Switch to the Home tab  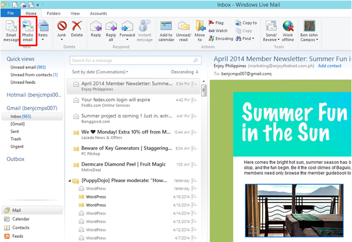(31, 14)
